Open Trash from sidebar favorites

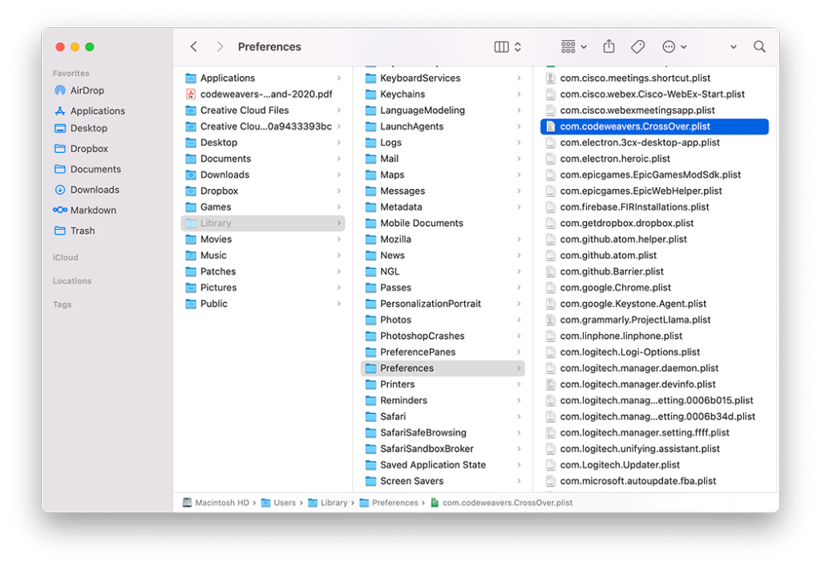click(82, 231)
